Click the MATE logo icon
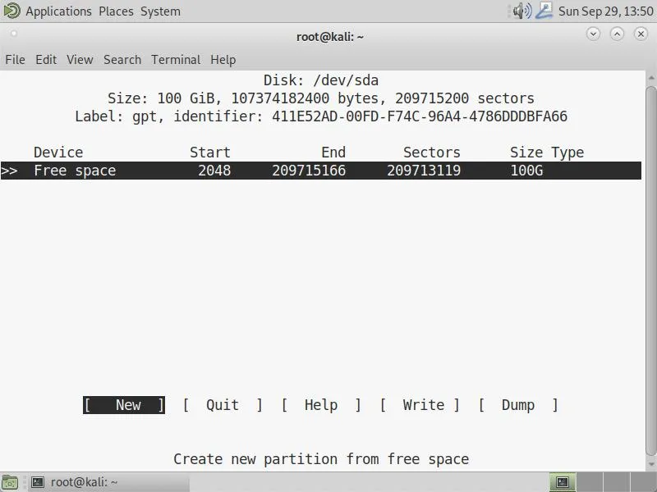The width and height of the screenshot is (657, 492). point(11,11)
